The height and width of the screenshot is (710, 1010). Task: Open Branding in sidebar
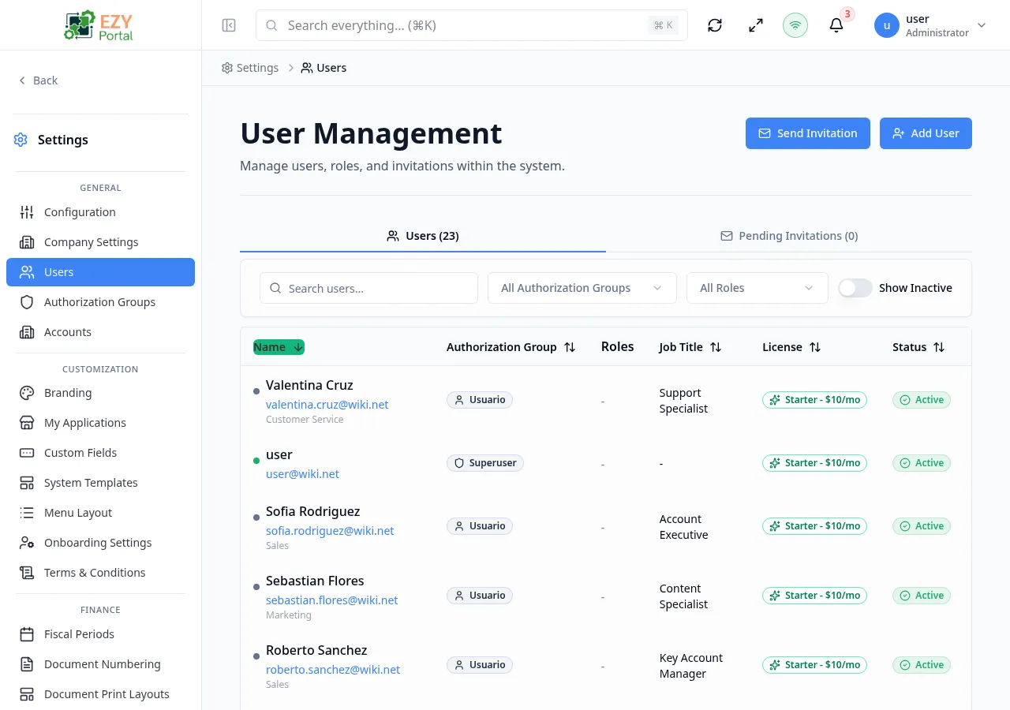pos(100,393)
